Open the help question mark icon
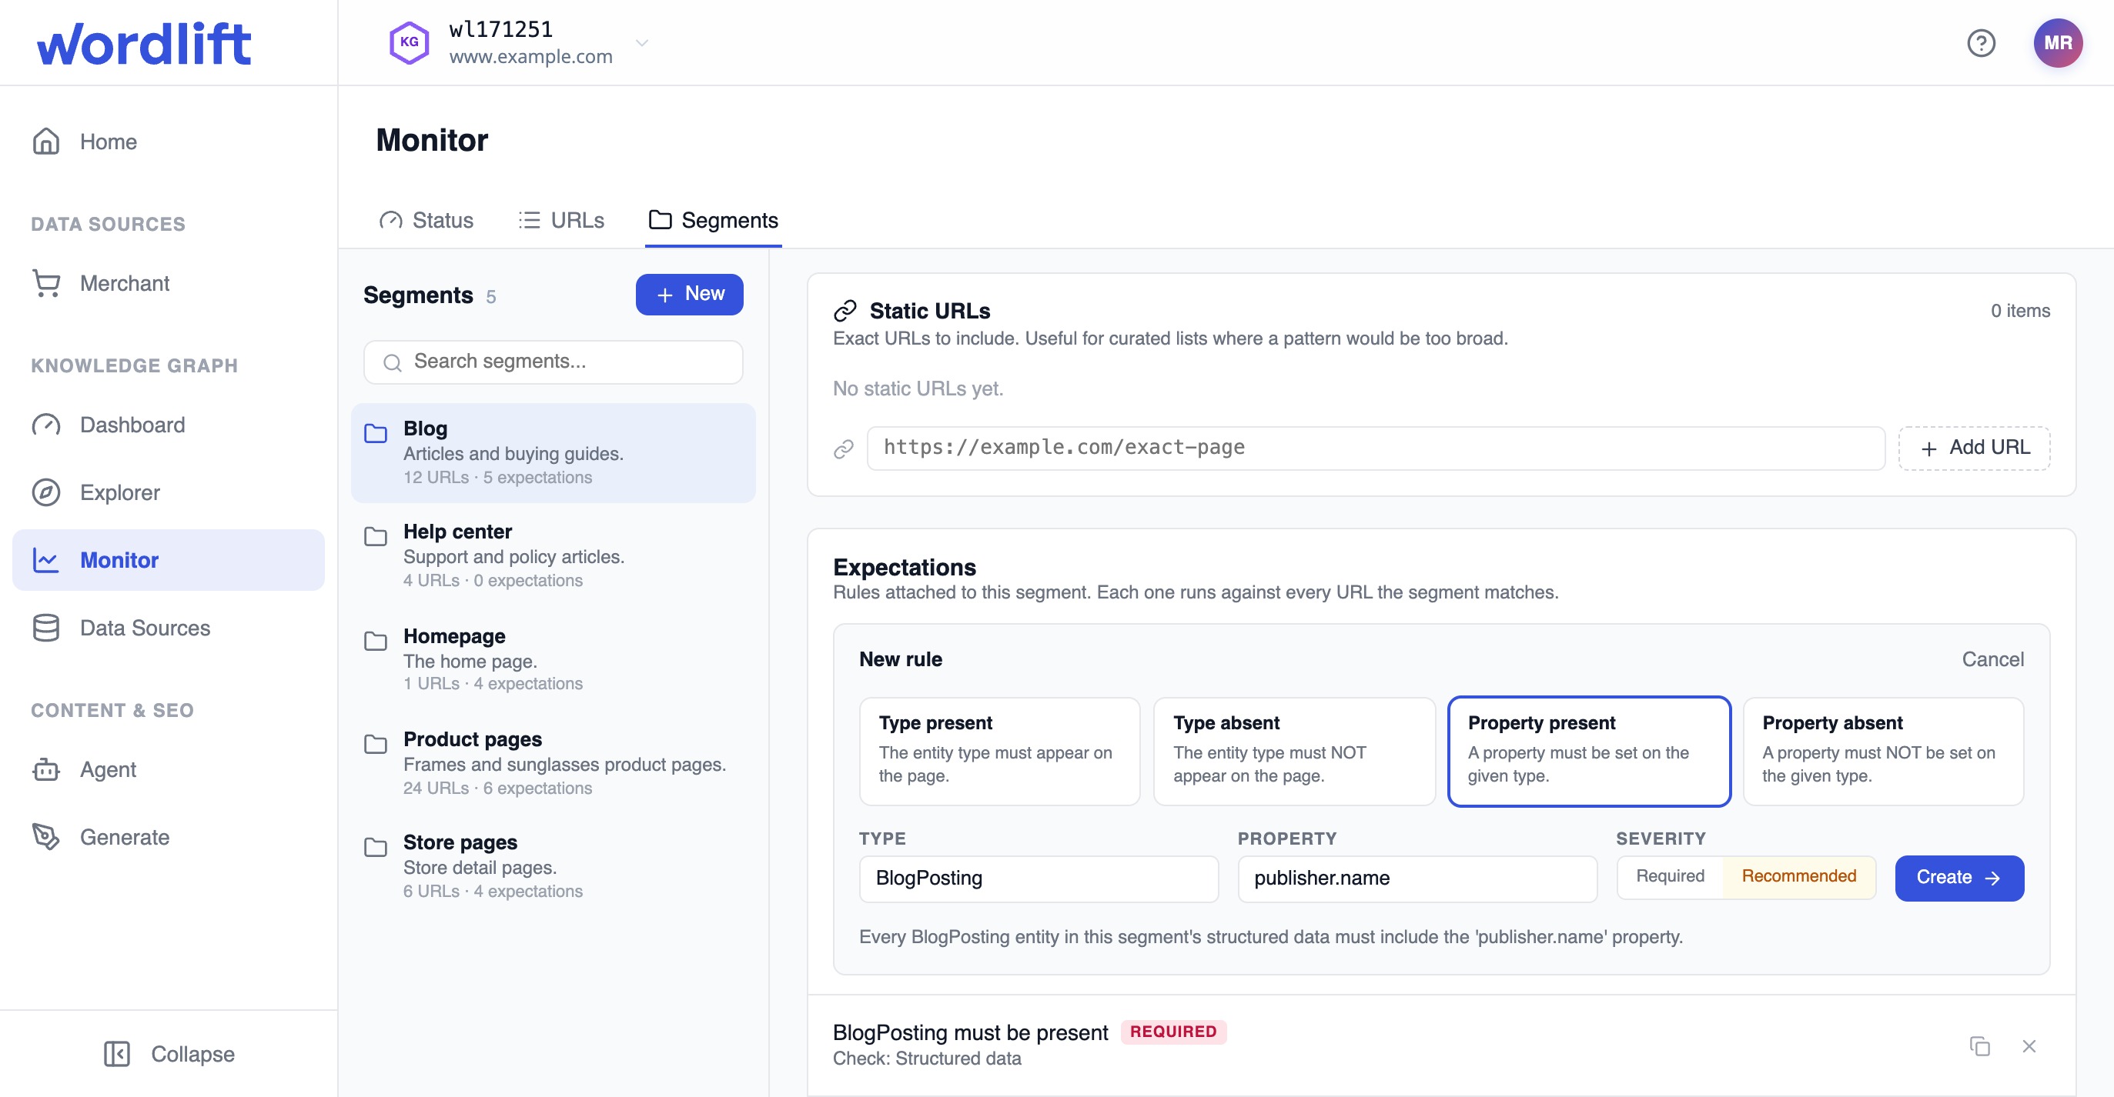The height and width of the screenshot is (1097, 2114). pyautogui.click(x=1980, y=42)
